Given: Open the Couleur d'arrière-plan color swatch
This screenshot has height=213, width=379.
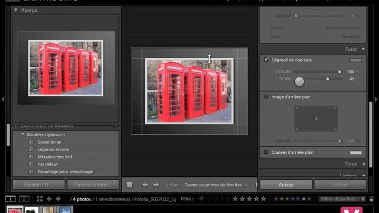Looking at the screenshot, I should coord(356,153).
